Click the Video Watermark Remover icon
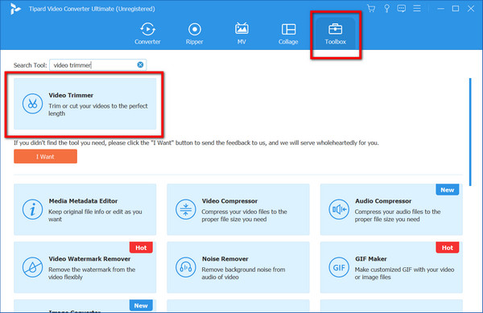The image size is (483, 313). (x=32, y=267)
